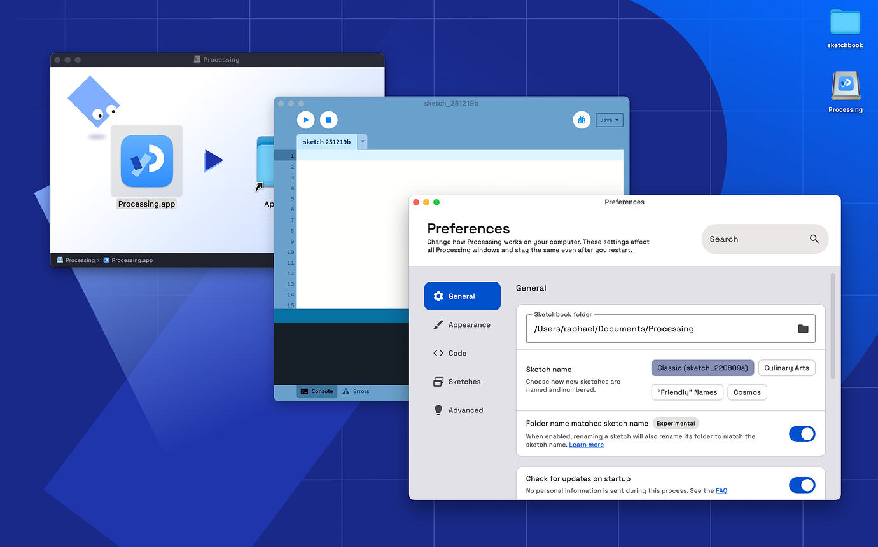Open the Advanced settings section
The image size is (878, 547).
click(x=466, y=410)
